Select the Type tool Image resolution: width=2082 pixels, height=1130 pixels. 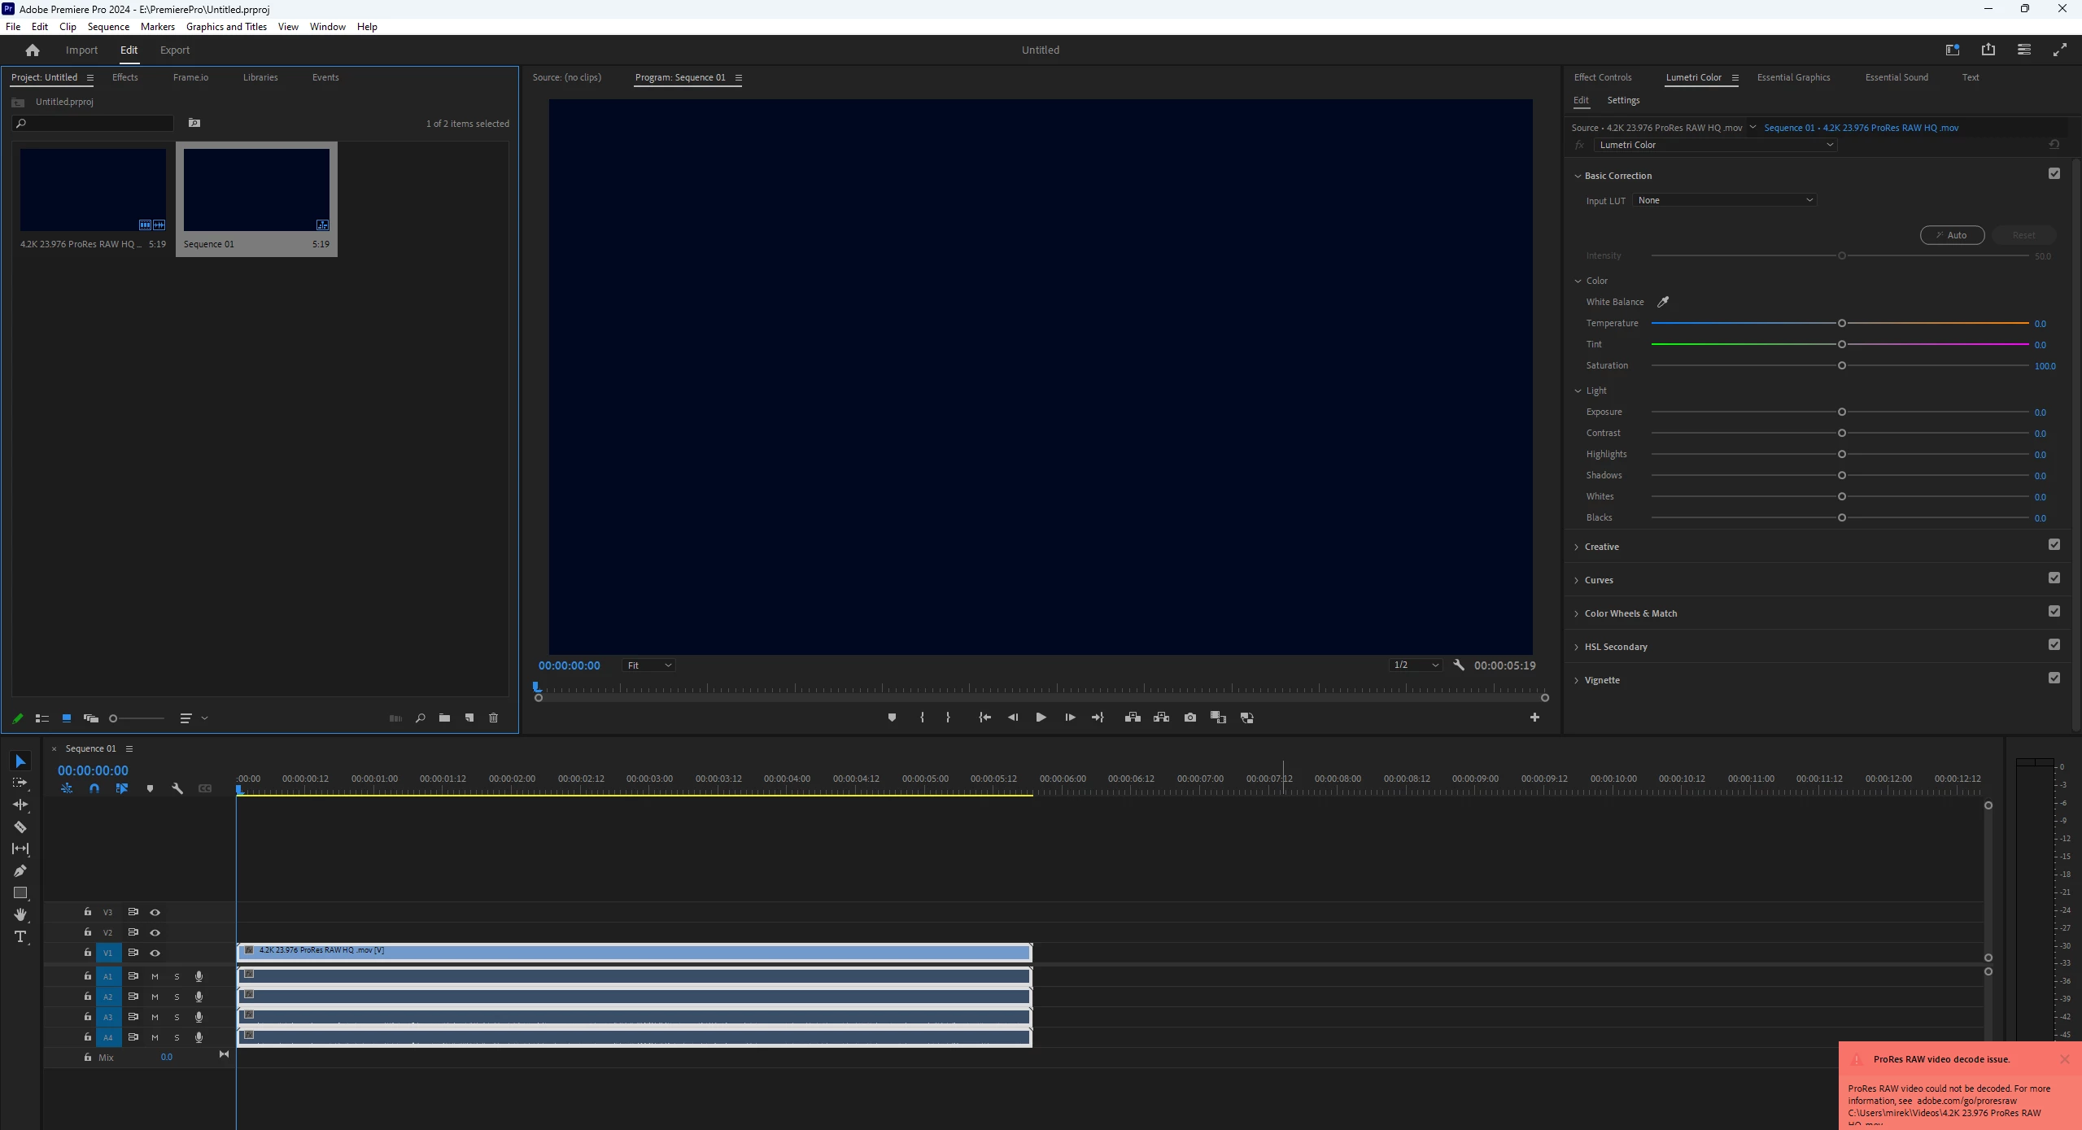tap(20, 937)
